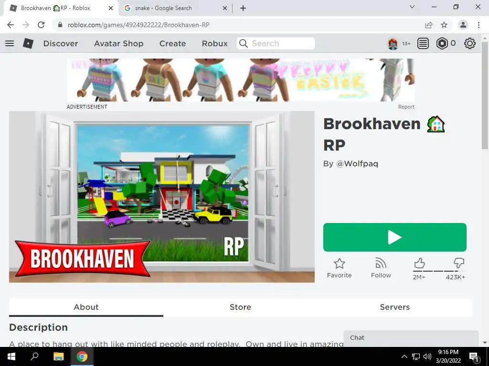Viewport: 489px width, 366px height.
Task: Open Windows notification center icon
Action: point(474,356)
